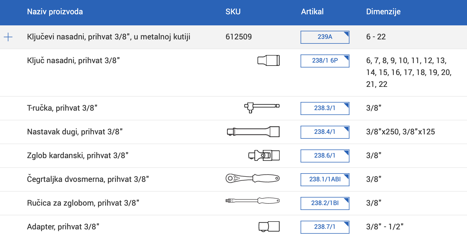Open article 239A link
This screenshot has height=238, width=467.
(x=325, y=37)
